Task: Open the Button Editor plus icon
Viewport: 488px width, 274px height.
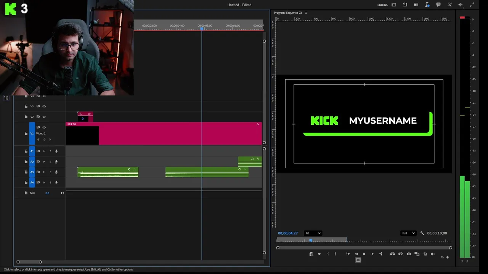Action: click(447, 257)
